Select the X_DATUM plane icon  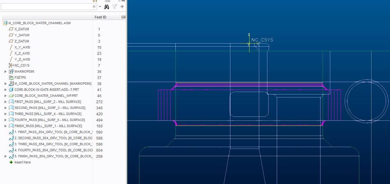[11, 29]
